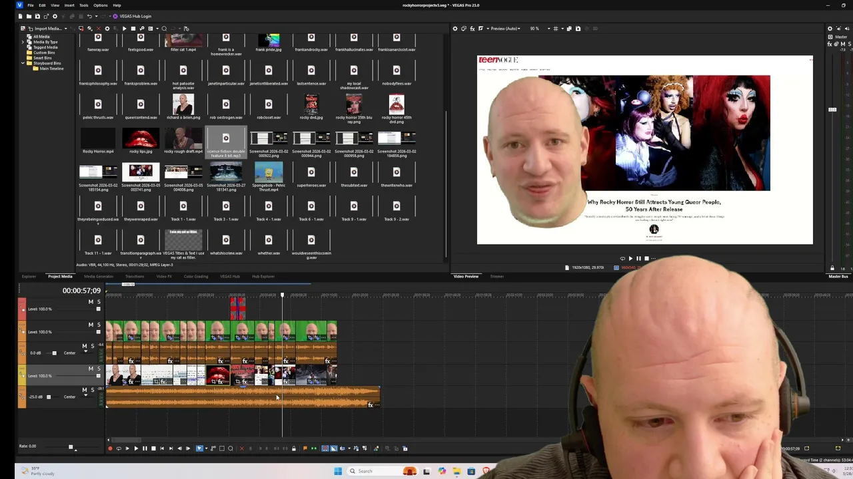Create a new project from the toolbar
Image resolution: width=853 pixels, height=479 pixels.
click(x=21, y=16)
